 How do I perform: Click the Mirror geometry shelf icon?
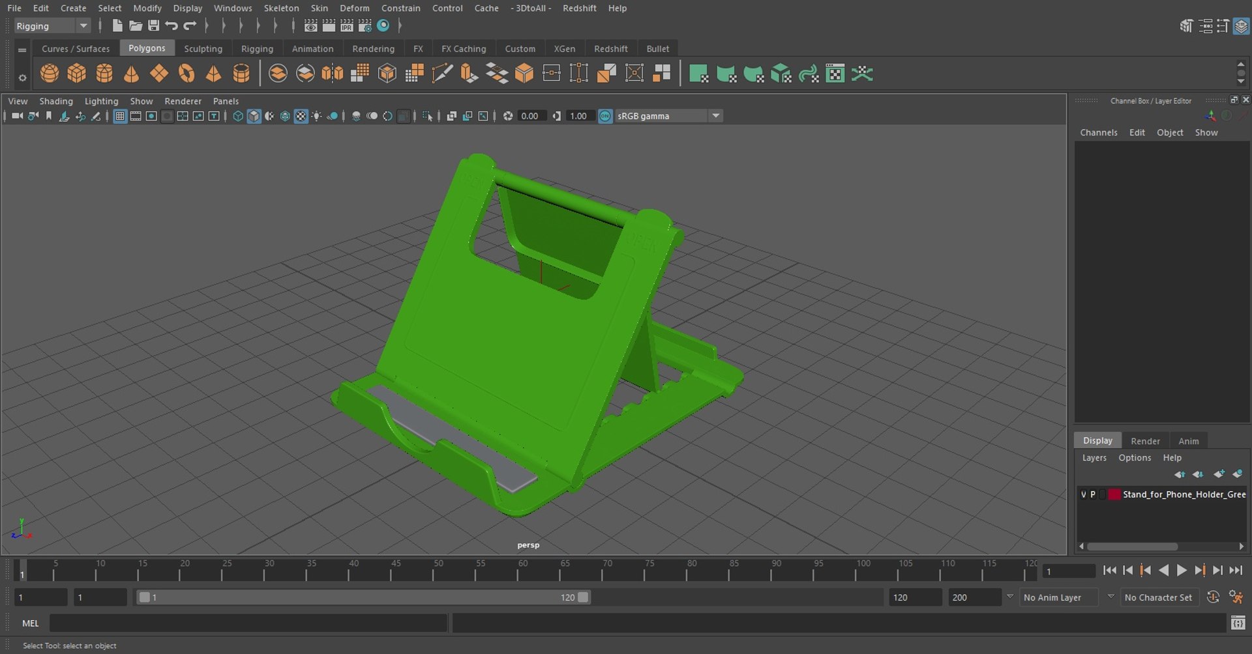(x=333, y=74)
